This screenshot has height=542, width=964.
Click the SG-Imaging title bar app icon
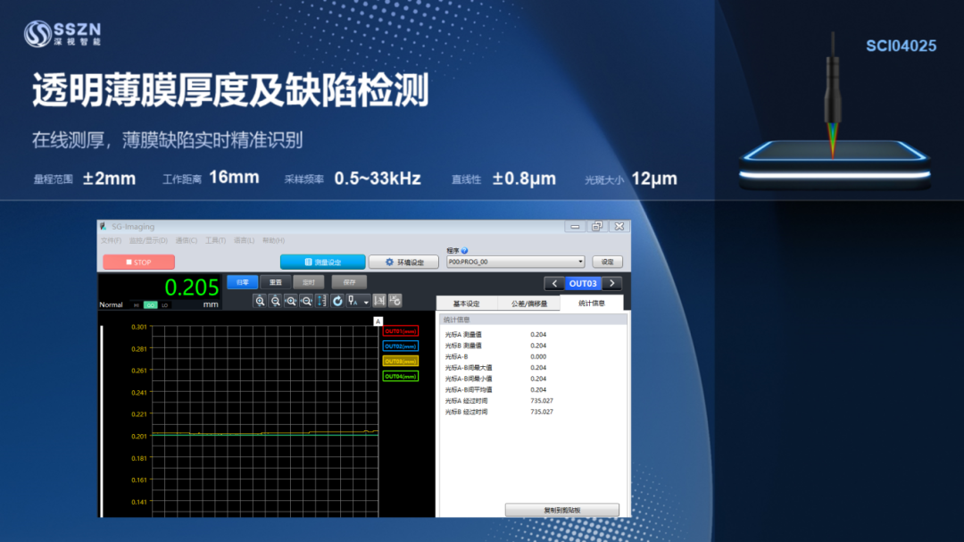click(x=104, y=227)
